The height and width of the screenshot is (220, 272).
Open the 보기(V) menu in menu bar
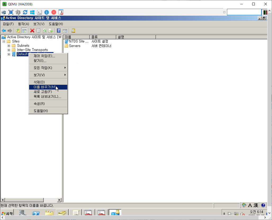[39, 24]
